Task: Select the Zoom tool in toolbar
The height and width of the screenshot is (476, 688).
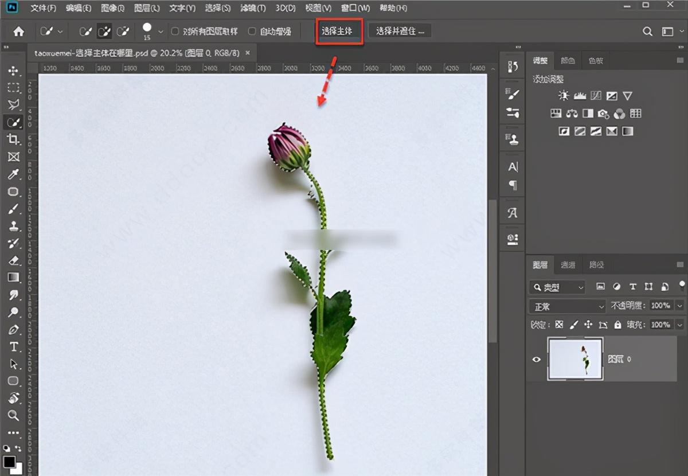Action: (13, 415)
